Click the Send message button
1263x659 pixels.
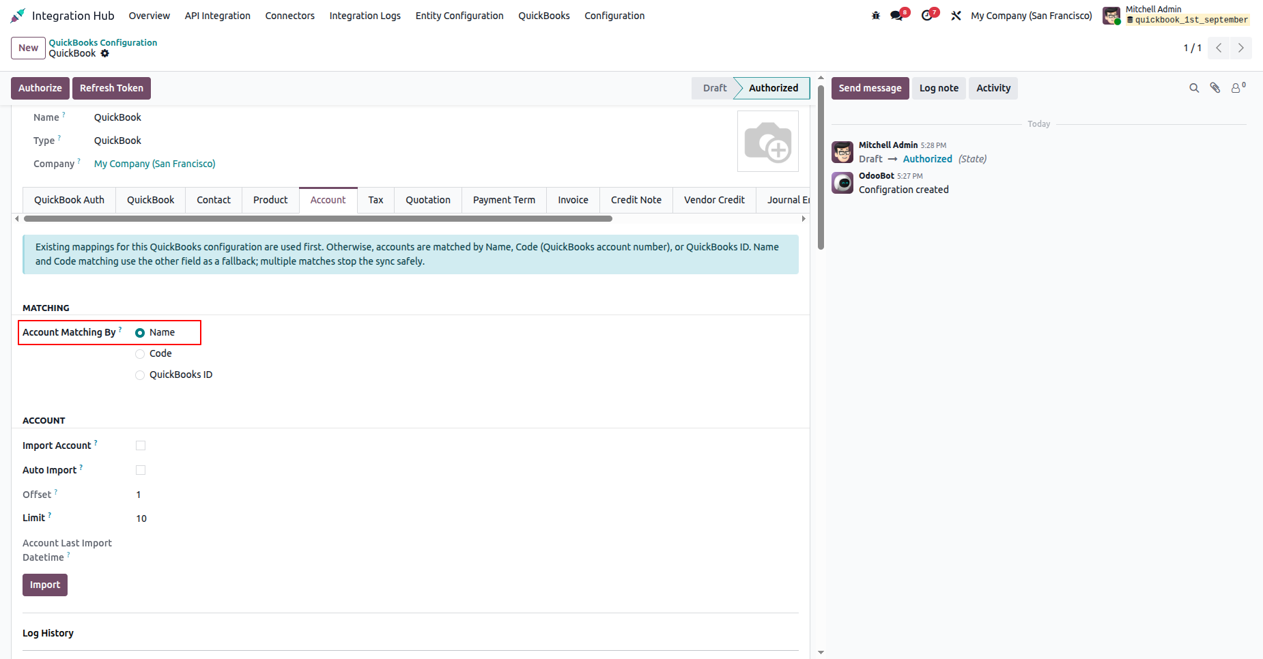tap(870, 88)
